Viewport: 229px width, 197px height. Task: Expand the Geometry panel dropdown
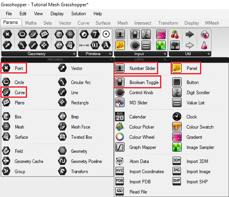(x=74, y=54)
